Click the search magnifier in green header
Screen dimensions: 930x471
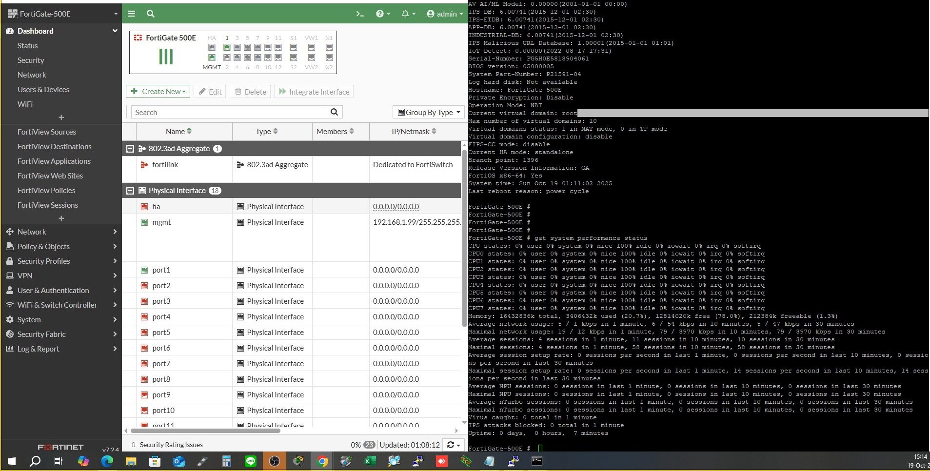(151, 14)
